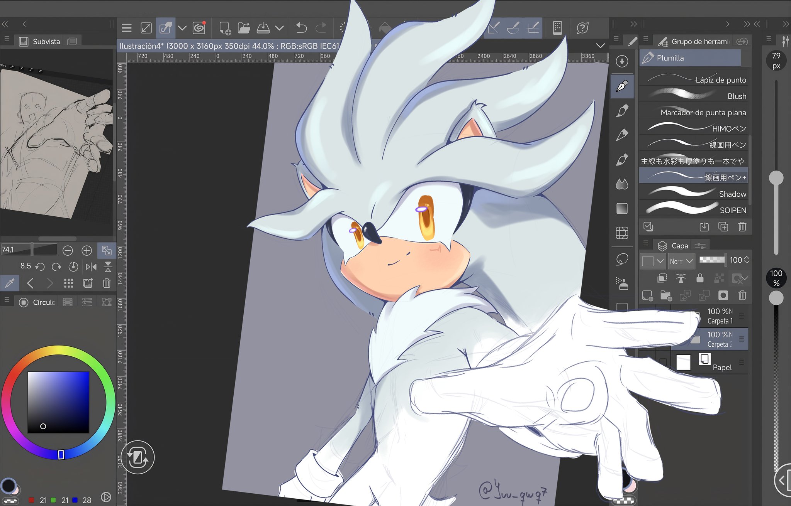This screenshot has height=506, width=791.
Task: Toggle the reference layer lighthouse icon
Action: [x=681, y=278]
